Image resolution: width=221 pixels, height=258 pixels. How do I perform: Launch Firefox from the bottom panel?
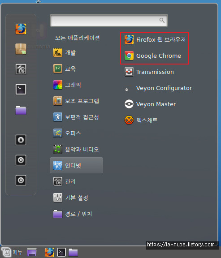[50, 252]
